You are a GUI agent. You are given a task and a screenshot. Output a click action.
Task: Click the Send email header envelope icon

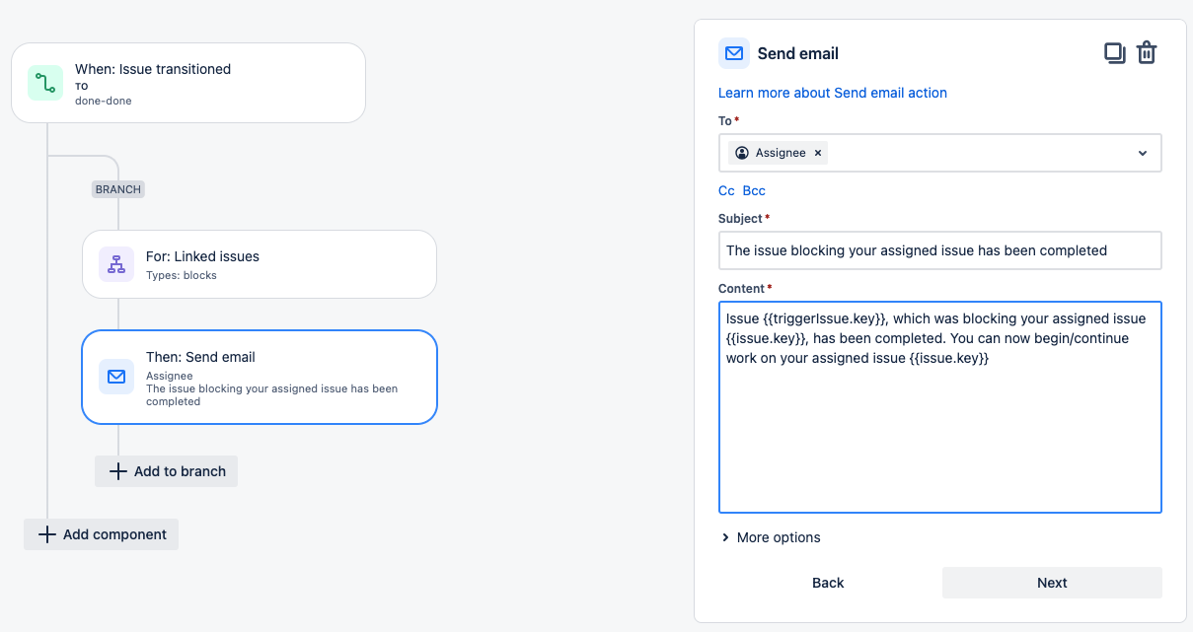coord(734,53)
